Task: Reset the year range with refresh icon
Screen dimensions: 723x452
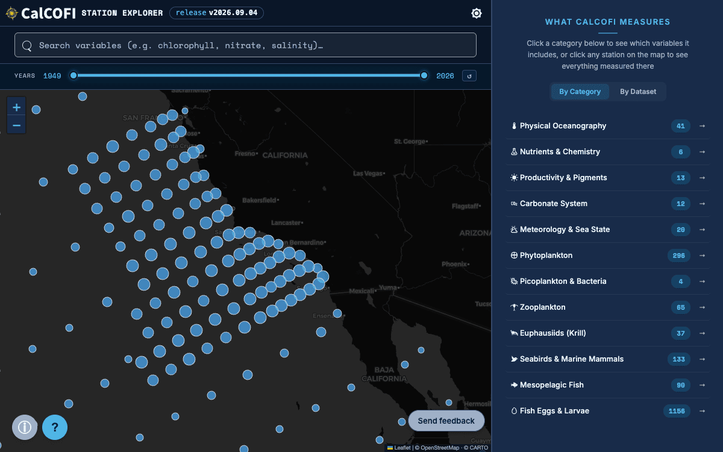Action: coord(469,76)
